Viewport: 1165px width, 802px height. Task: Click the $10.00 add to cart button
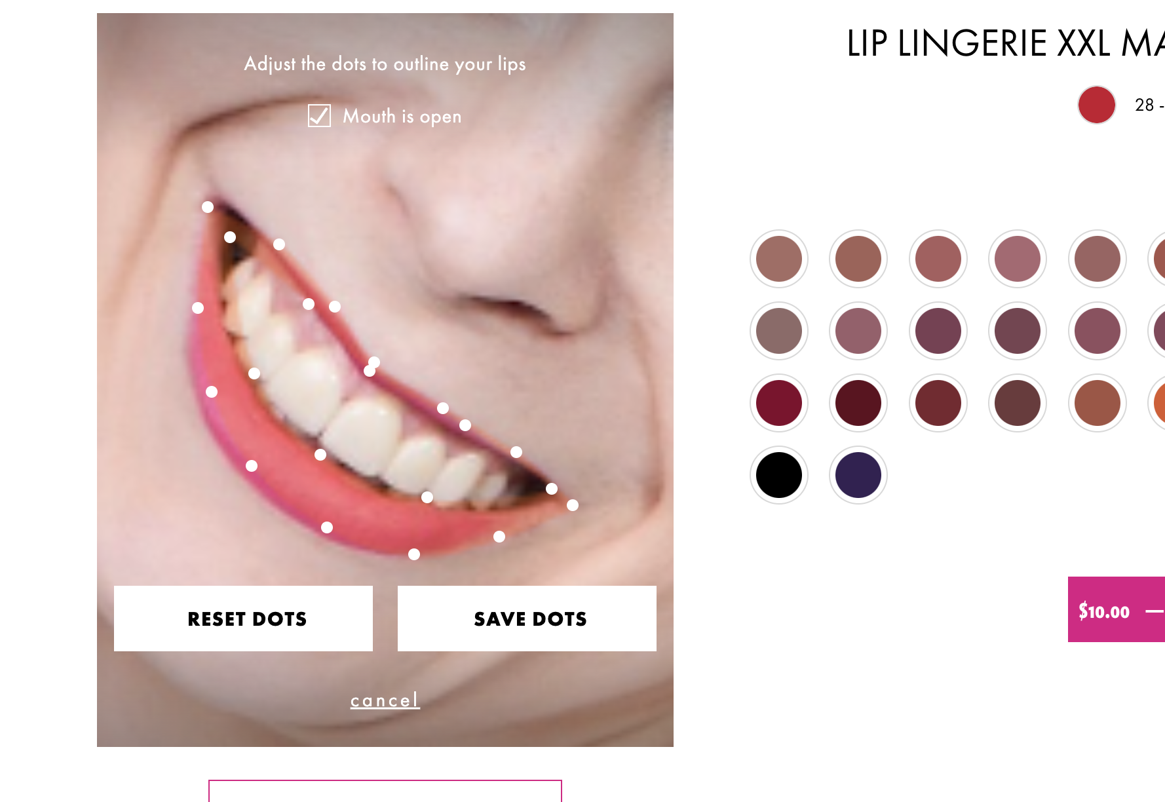coord(1117,609)
